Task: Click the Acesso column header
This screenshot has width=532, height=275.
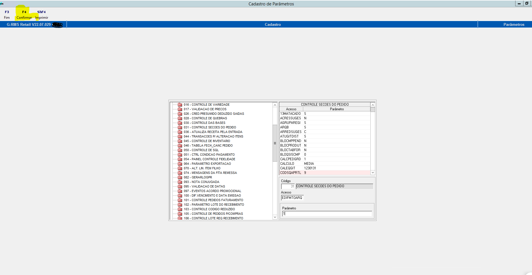Action: pos(291,109)
